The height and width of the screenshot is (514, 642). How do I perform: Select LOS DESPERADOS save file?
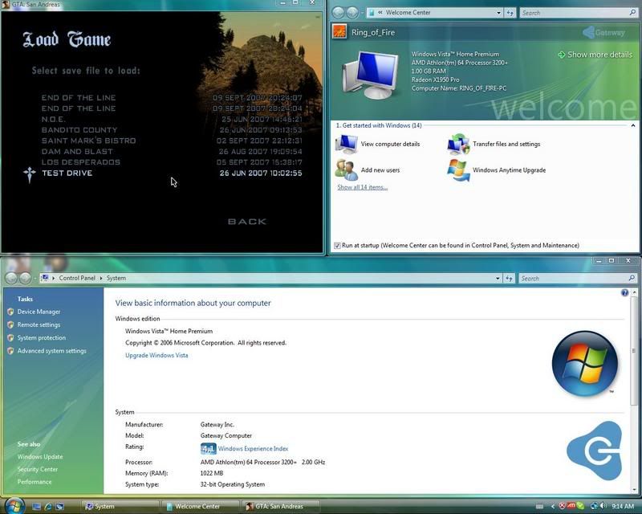point(172,162)
